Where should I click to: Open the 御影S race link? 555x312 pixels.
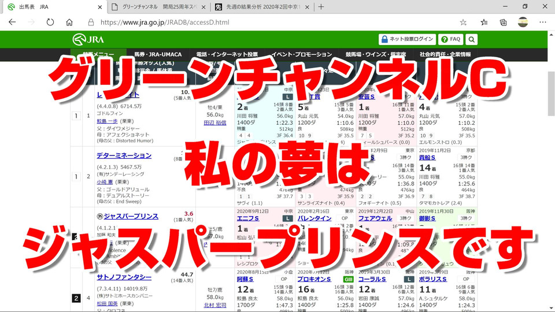[427, 218]
